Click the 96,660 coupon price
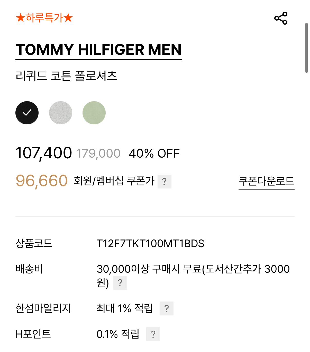Viewport: 310px width, 352px height. pos(42,181)
